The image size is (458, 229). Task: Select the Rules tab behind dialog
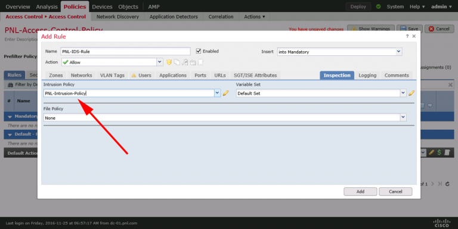[14, 75]
